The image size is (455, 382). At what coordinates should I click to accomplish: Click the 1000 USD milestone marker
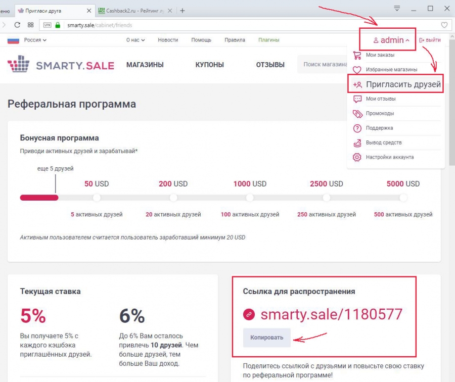(x=250, y=198)
